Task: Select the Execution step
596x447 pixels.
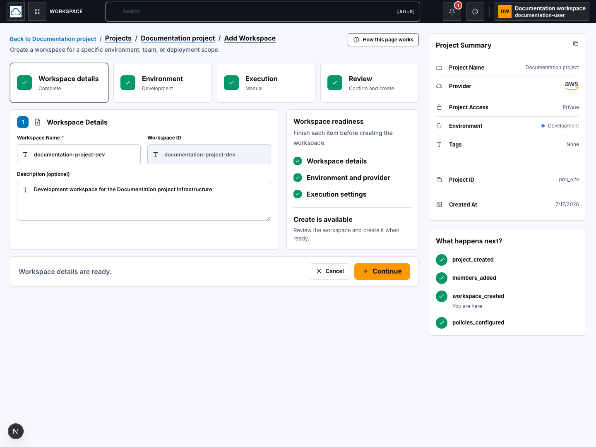Action: 266,83
